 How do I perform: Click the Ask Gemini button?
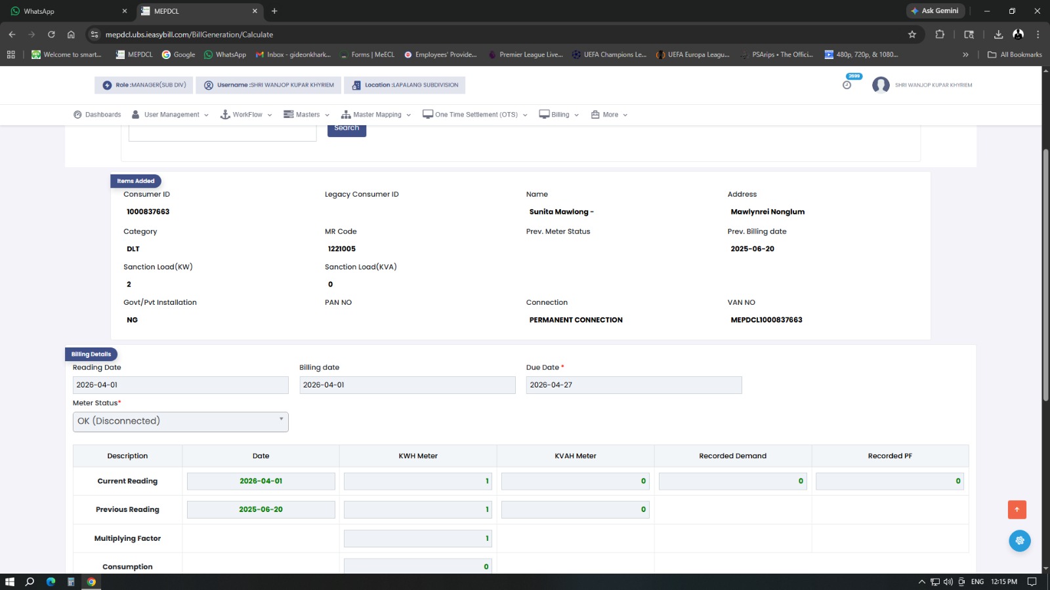(935, 11)
